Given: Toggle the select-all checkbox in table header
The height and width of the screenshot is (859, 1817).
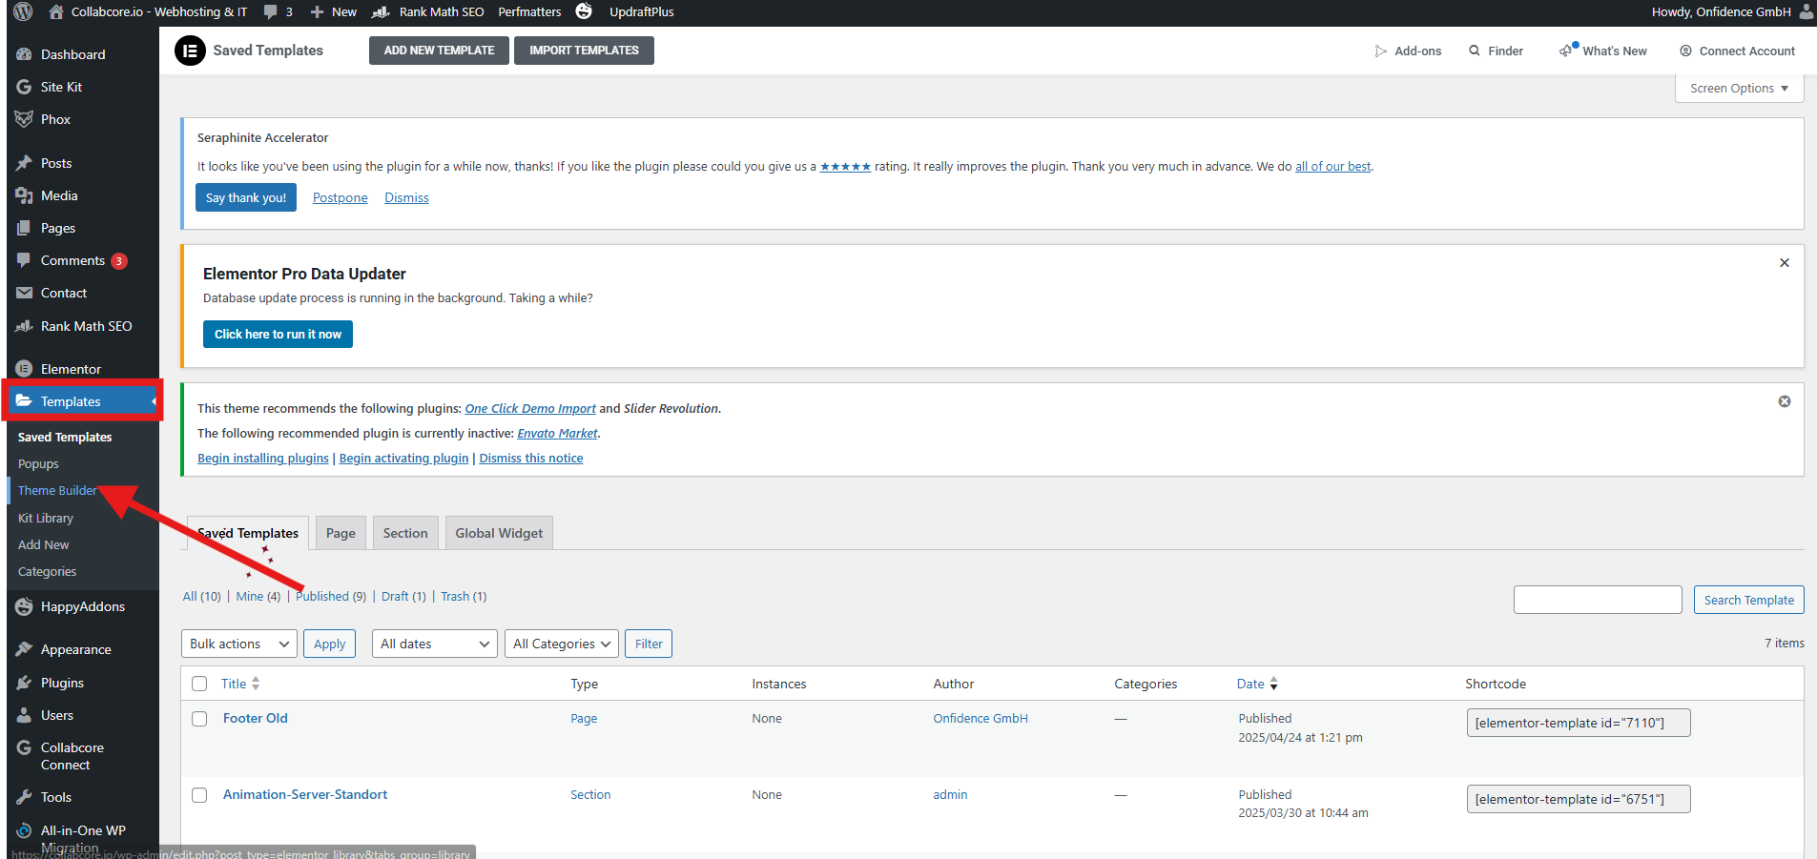Looking at the screenshot, I should coord(199,684).
